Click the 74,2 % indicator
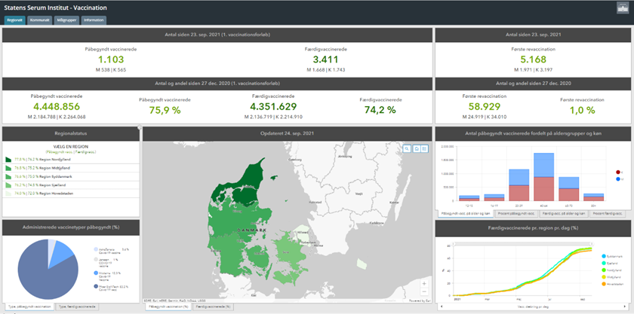This screenshot has height=314, width=634. click(x=380, y=110)
